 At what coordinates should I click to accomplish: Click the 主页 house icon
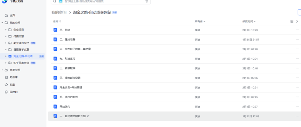pos(6,15)
